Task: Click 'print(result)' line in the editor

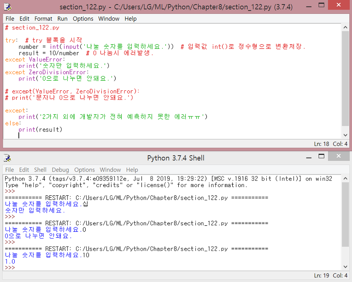Action: tap(41, 129)
